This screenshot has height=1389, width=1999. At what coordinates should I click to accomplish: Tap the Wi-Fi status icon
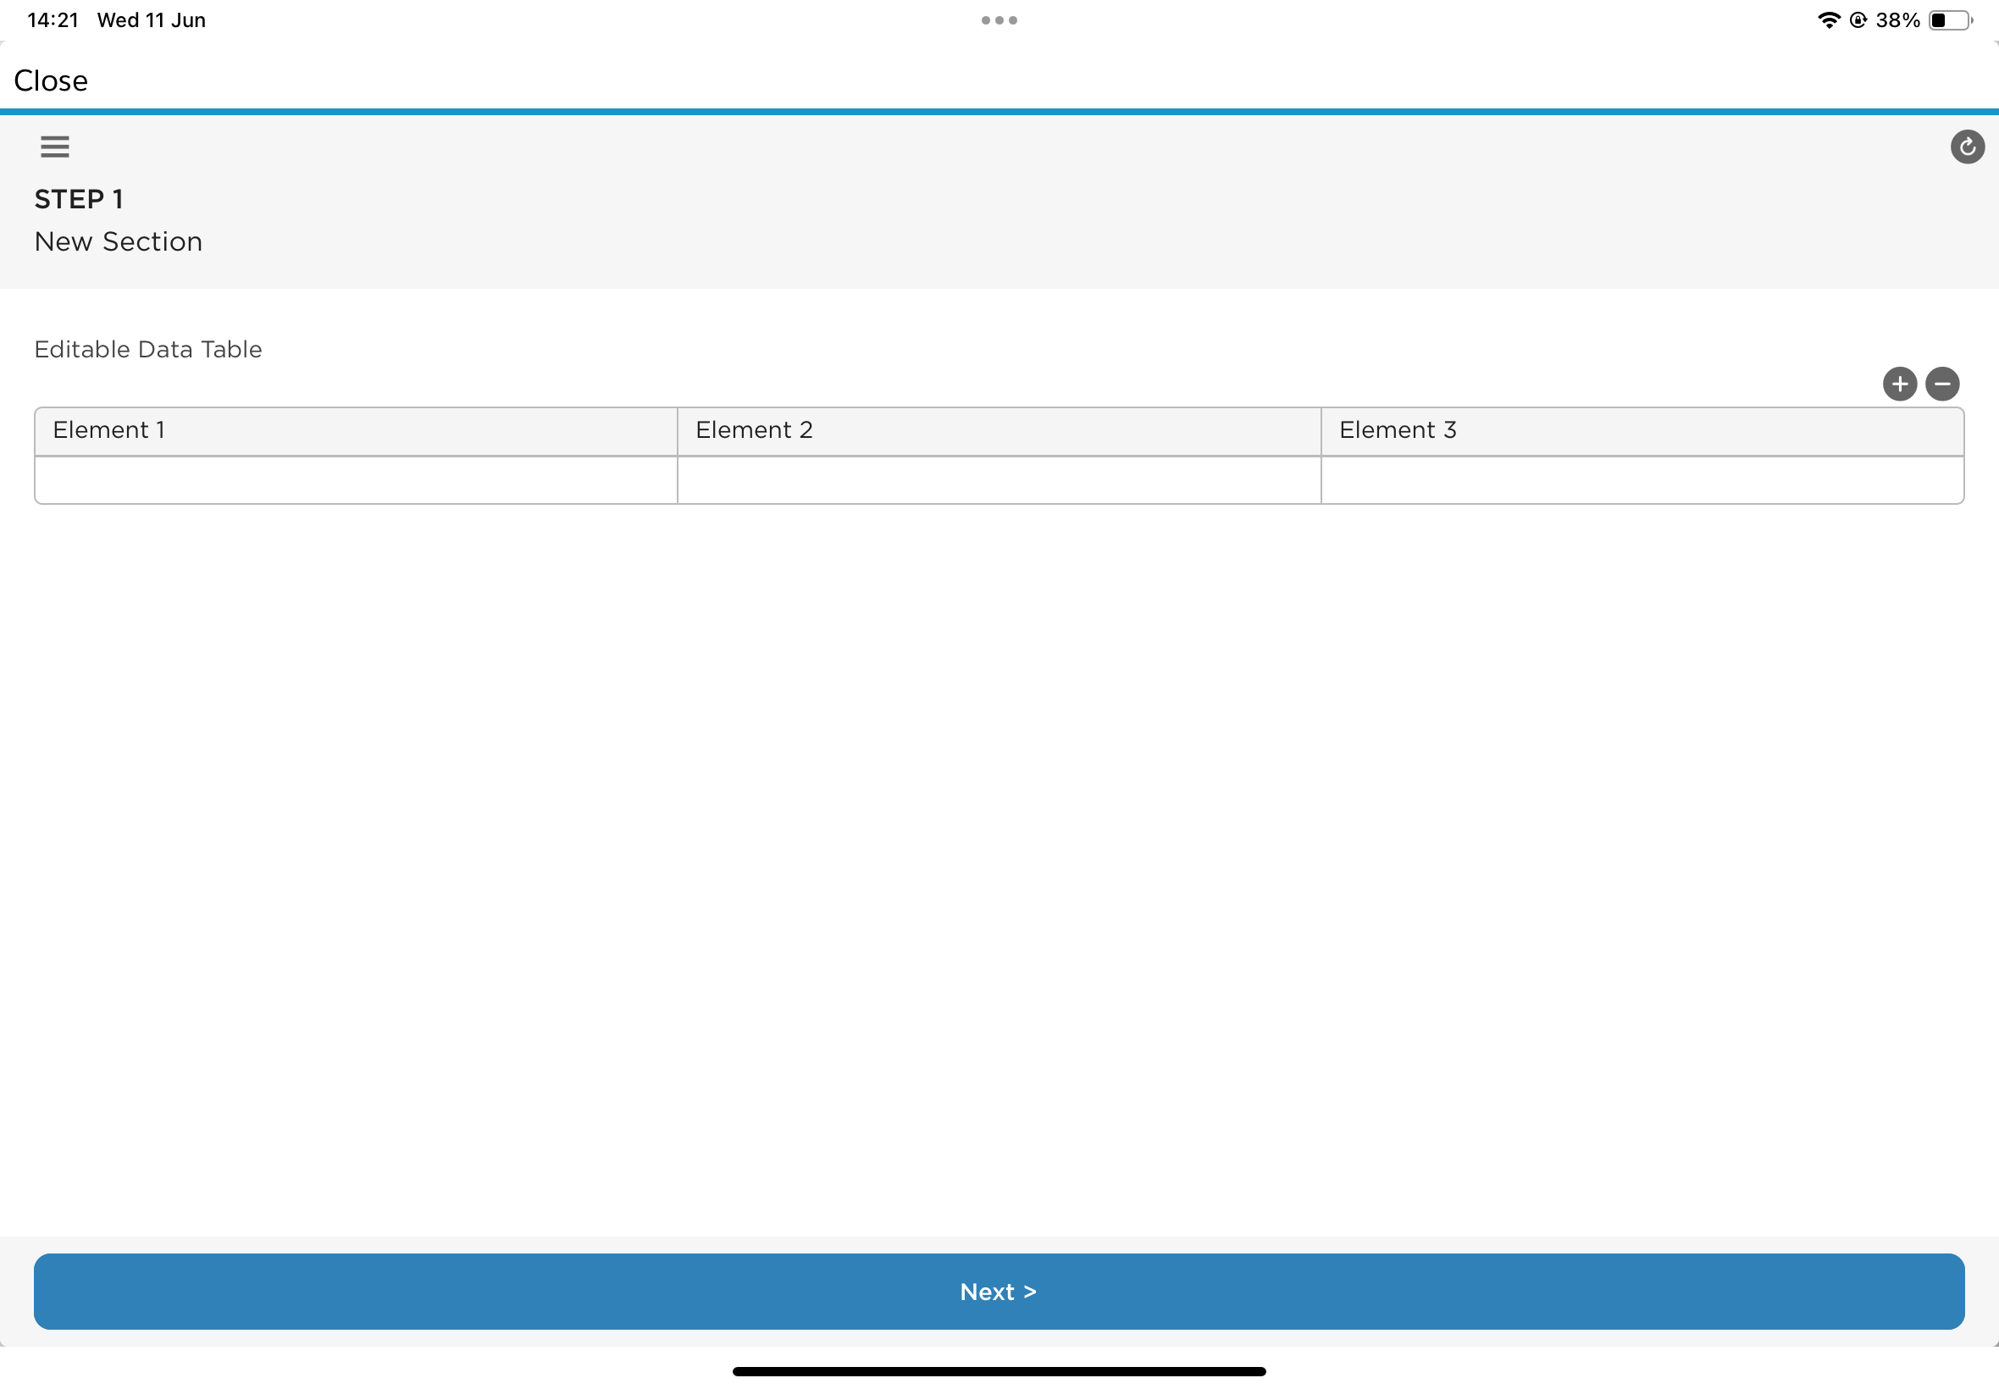pos(1829,20)
